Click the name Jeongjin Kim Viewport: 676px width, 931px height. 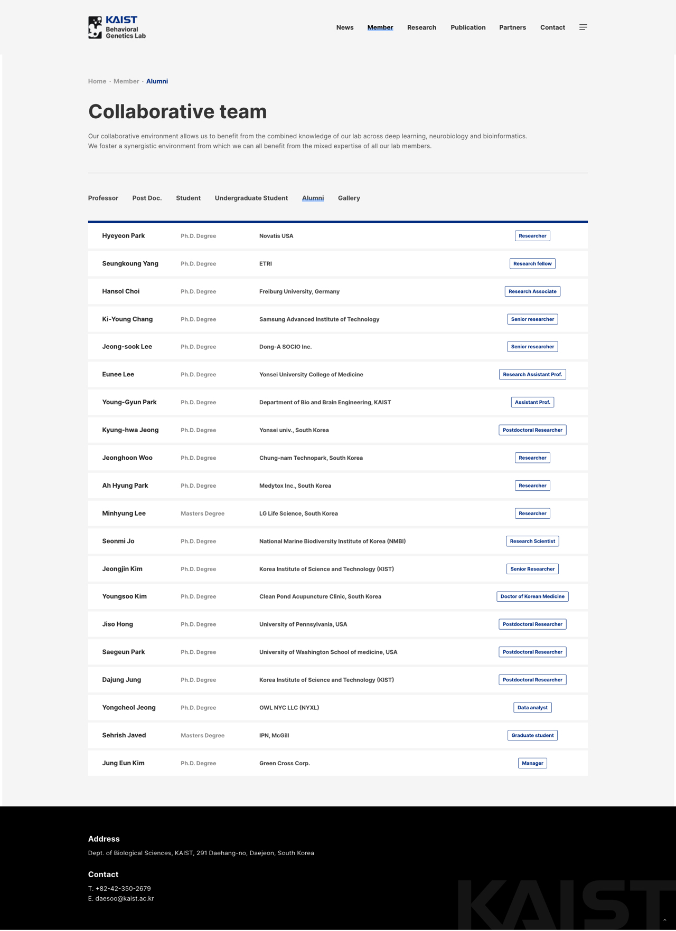point(123,569)
